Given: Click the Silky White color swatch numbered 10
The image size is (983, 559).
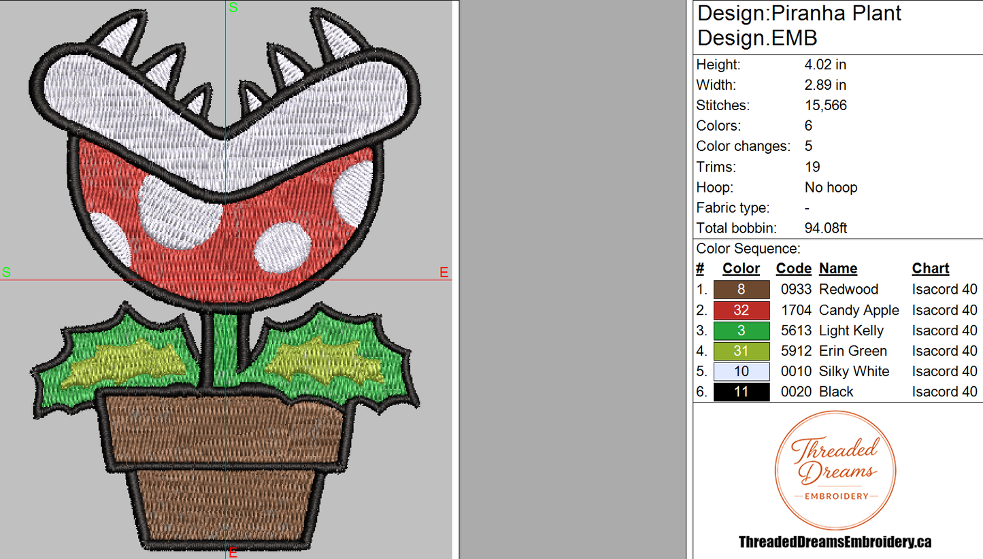Looking at the screenshot, I should [742, 371].
